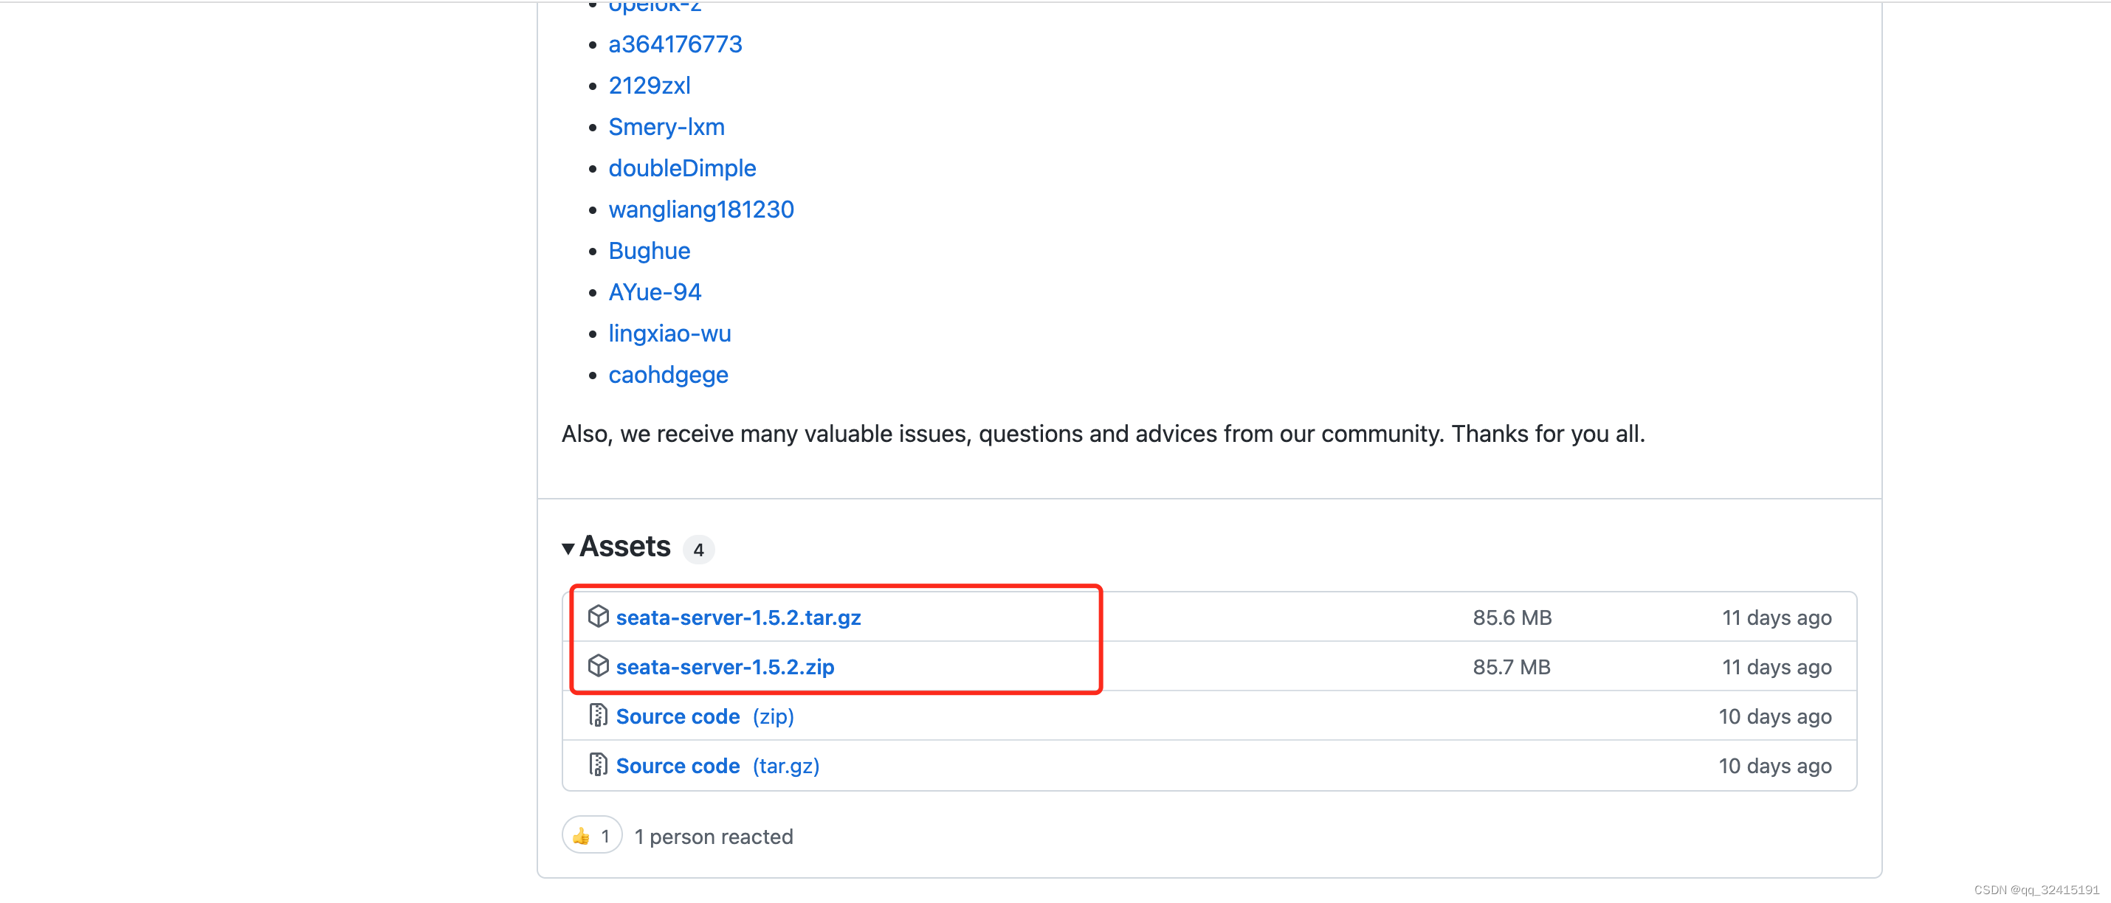Open 2129zxl contributor profile
The height and width of the screenshot is (903, 2111).
(649, 86)
